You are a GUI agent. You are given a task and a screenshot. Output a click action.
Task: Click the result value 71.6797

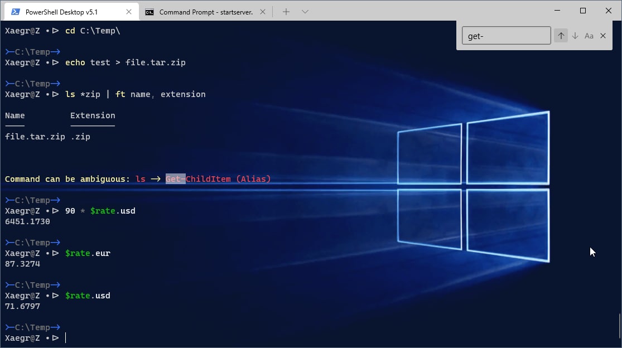pos(23,306)
